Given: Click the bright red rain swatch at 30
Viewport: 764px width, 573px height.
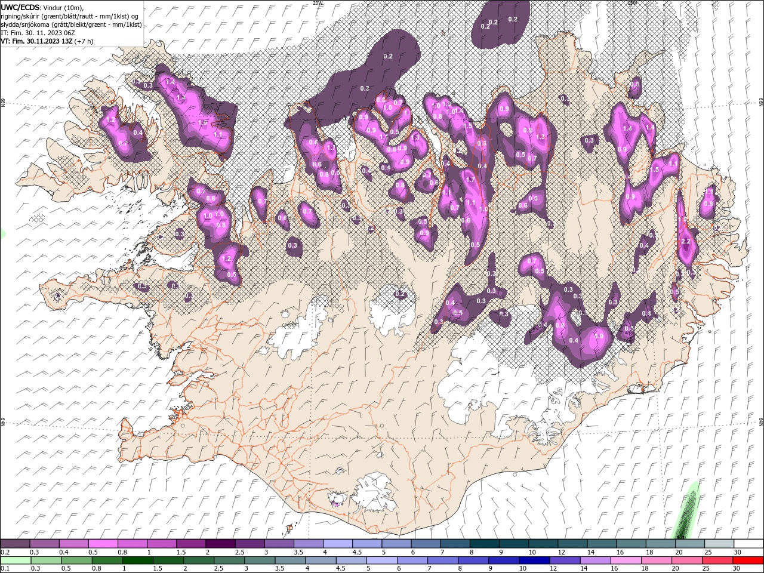Looking at the screenshot, I should [x=747, y=560].
